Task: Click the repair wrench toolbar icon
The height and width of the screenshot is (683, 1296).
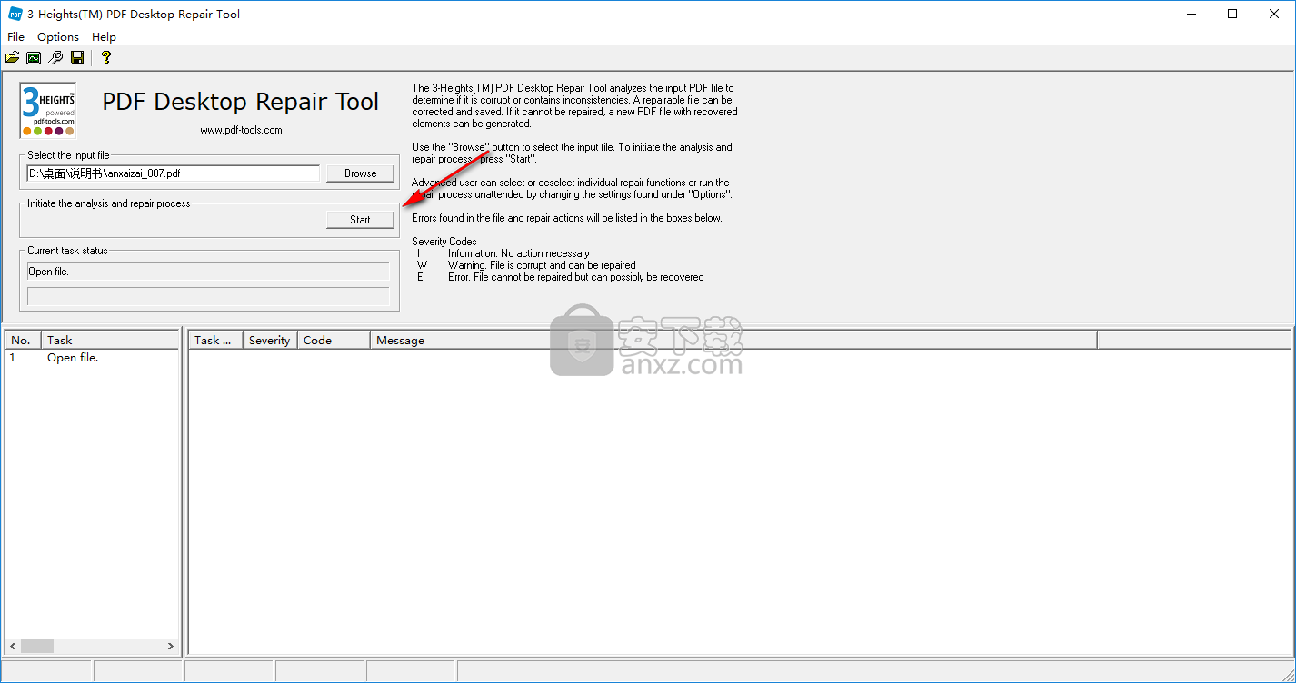Action: pos(55,57)
